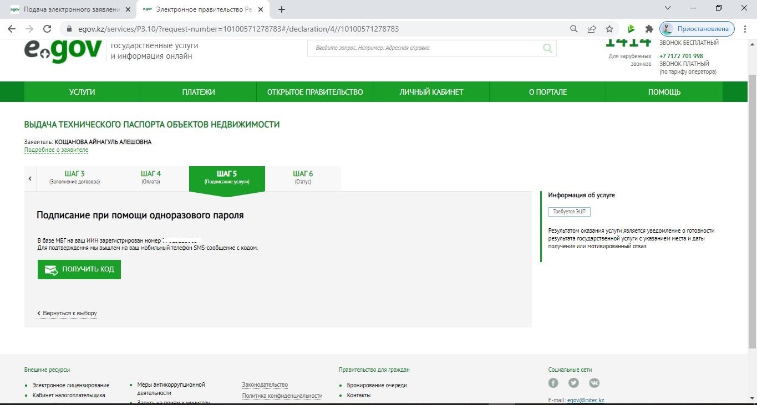Click the Подписание при помощи одноразового пароля heading
Viewport: 757px width, 405px height.
coord(140,215)
